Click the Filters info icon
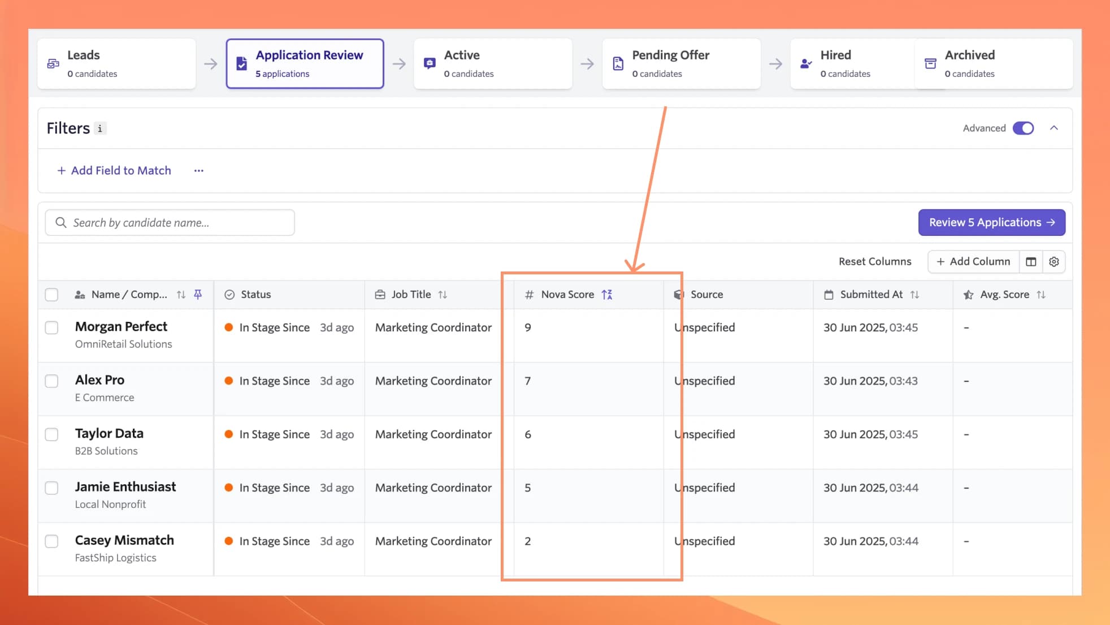 pos(100,128)
